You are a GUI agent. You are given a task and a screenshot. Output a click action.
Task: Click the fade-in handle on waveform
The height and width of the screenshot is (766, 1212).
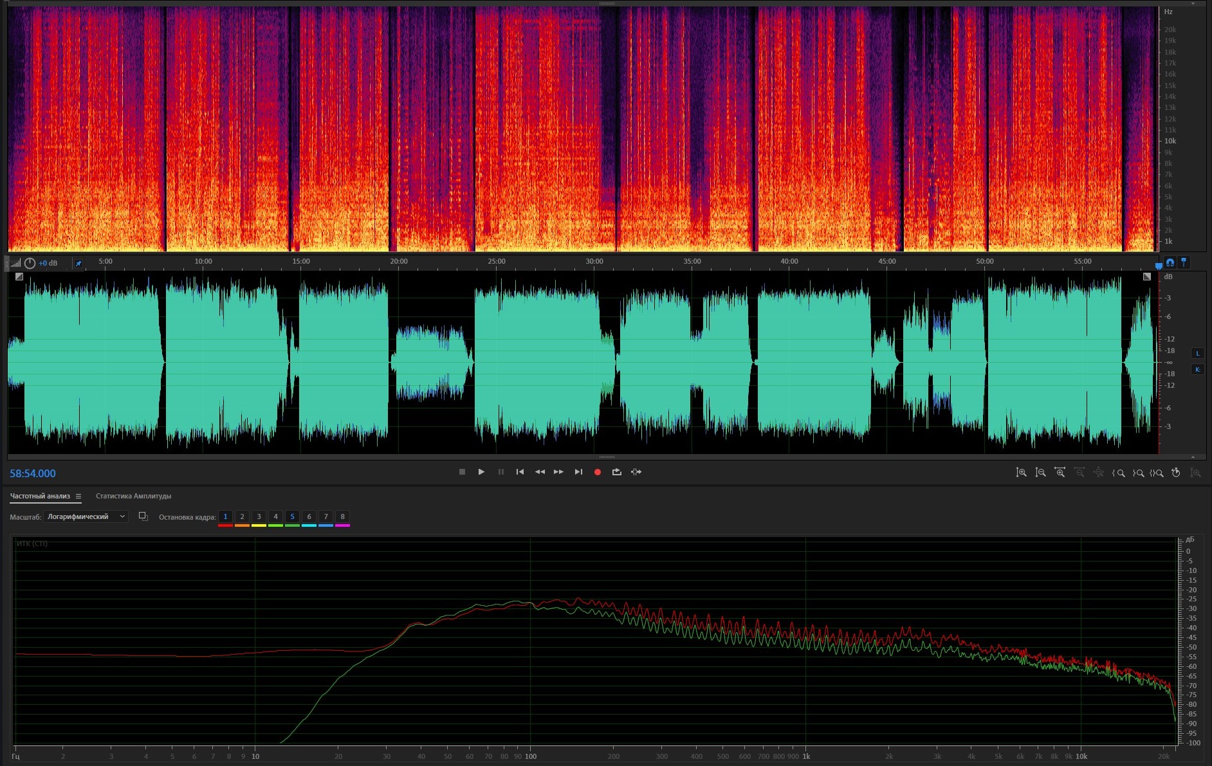(19, 277)
